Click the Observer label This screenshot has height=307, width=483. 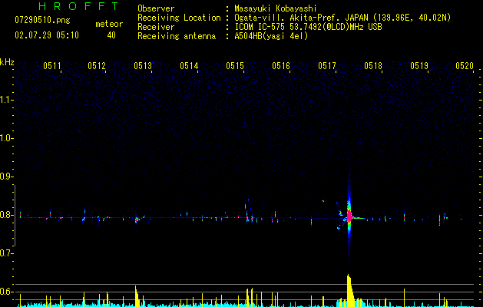(156, 8)
